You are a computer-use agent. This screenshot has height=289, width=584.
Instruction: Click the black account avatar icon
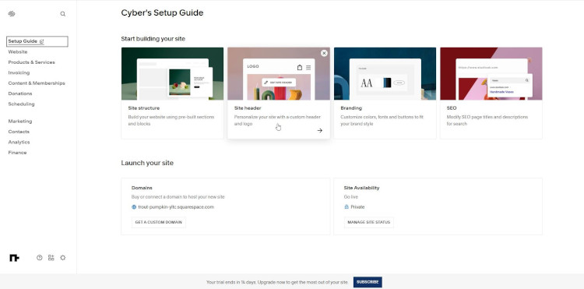click(14, 258)
